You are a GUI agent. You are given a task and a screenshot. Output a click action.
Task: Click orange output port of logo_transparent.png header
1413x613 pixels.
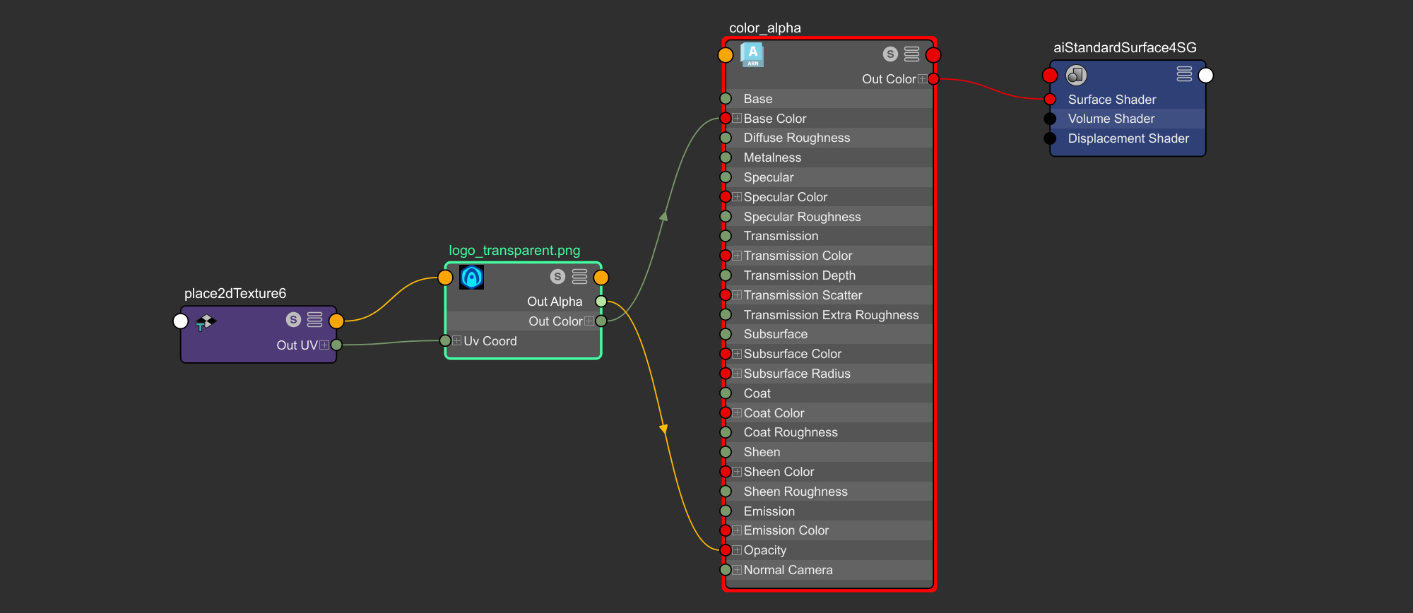pos(601,278)
